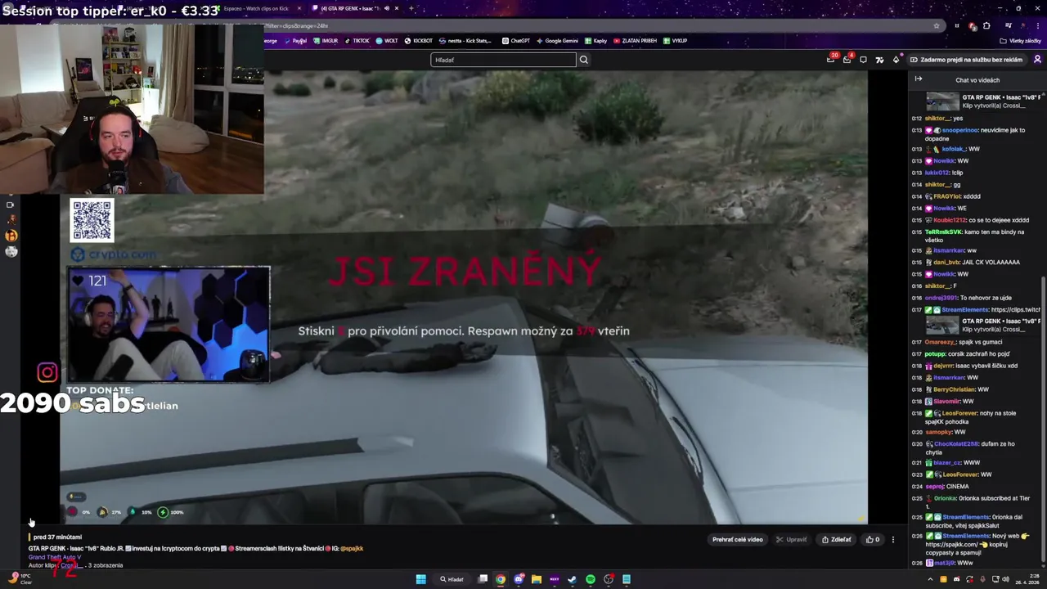Screen dimensions: 1047x589
Task: Click the Zadarmo prejdi na službu bez reklám button
Action: [x=967, y=60]
